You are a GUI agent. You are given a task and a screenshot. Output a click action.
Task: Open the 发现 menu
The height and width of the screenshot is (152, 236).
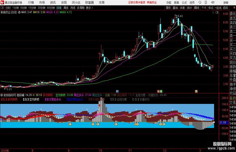click(x=64, y=2)
